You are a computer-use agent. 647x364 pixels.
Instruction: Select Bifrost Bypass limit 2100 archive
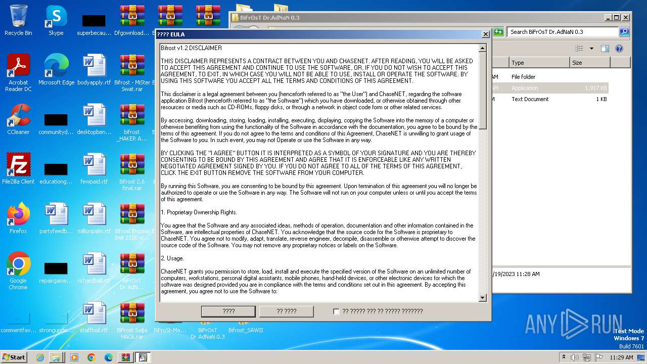(132, 221)
